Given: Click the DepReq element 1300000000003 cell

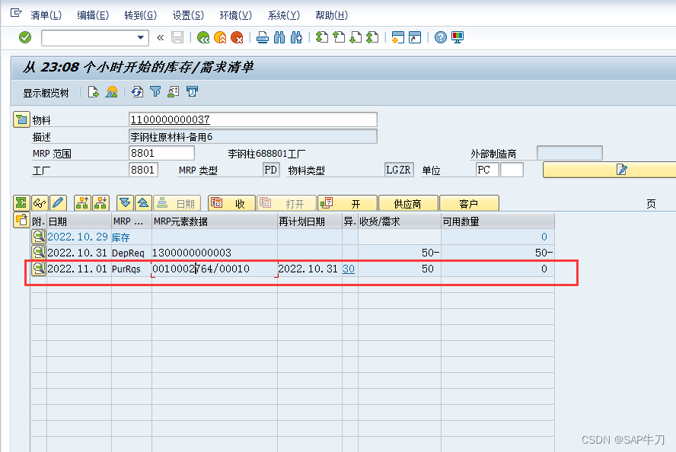Looking at the screenshot, I should pos(215,253).
